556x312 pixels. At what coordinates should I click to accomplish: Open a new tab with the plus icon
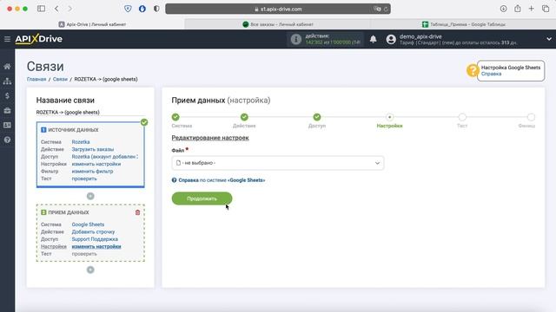531,9
